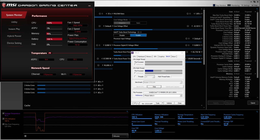
Task: Switch to the Memory tab in CPU-Z
Action: (x=149, y=57)
